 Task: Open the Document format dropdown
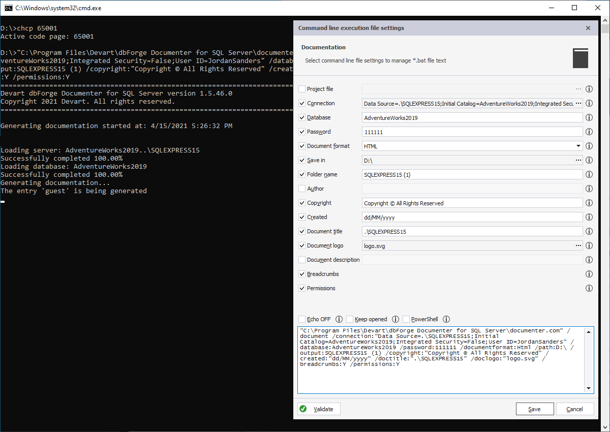(x=578, y=146)
